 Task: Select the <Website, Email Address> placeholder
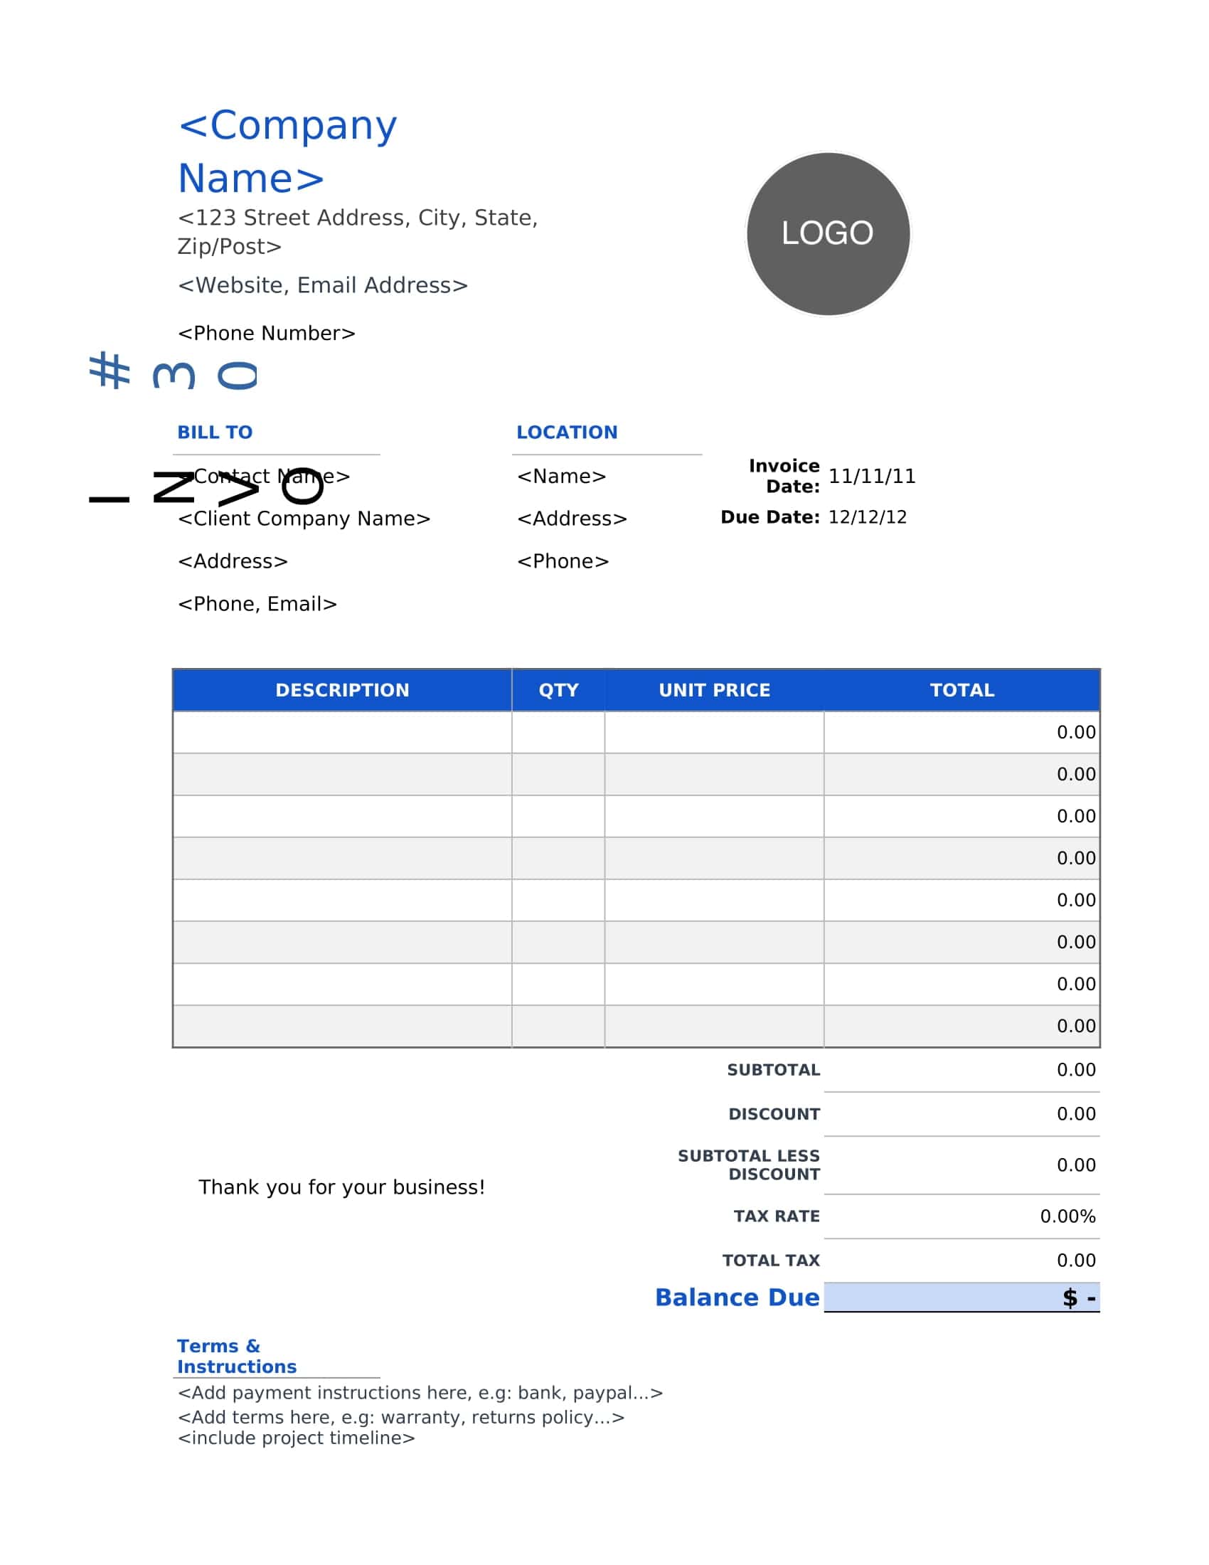[x=321, y=285]
